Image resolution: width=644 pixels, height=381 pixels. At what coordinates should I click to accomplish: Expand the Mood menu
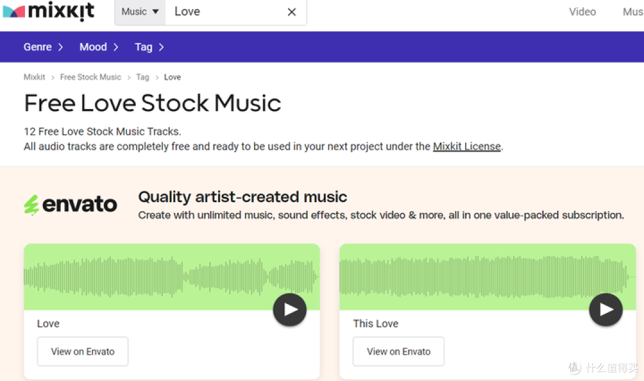pos(99,47)
